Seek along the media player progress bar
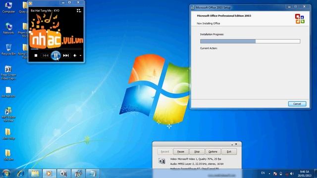317x178 pixels. pyautogui.click(x=56, y=49)
